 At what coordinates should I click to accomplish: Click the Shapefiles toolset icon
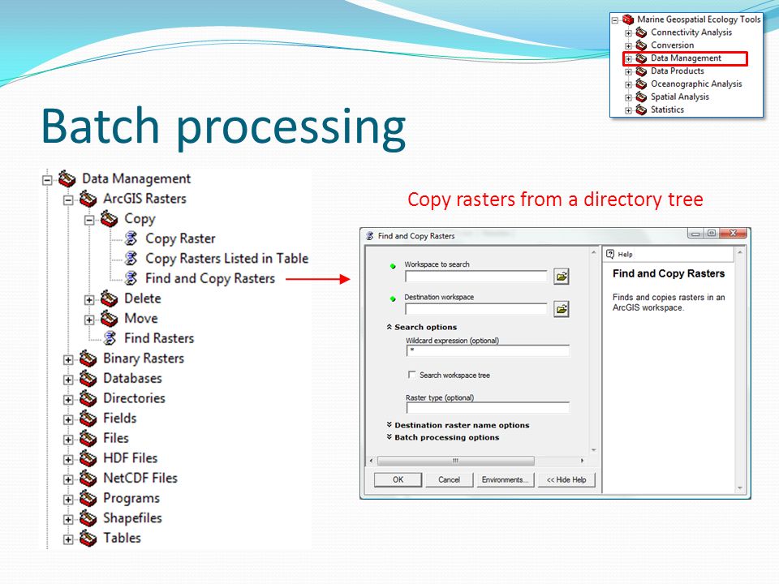click(x=88, y=518)
